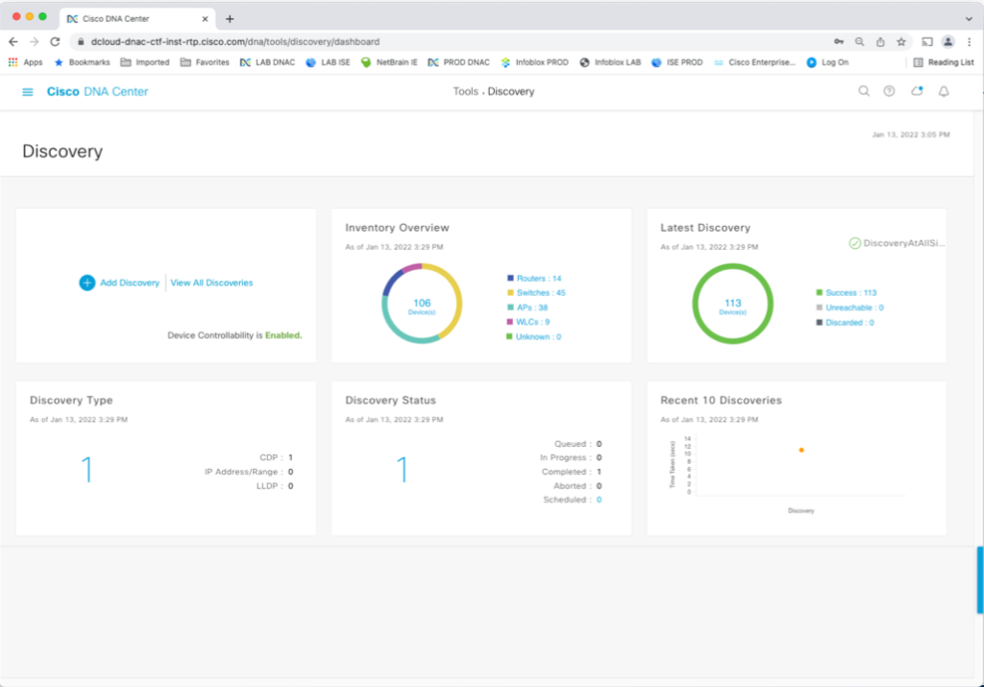The height and width of the screenshot is (687, 984).
Task: Toggle the bookmark star in the address bar
Action: coord(900,42)
